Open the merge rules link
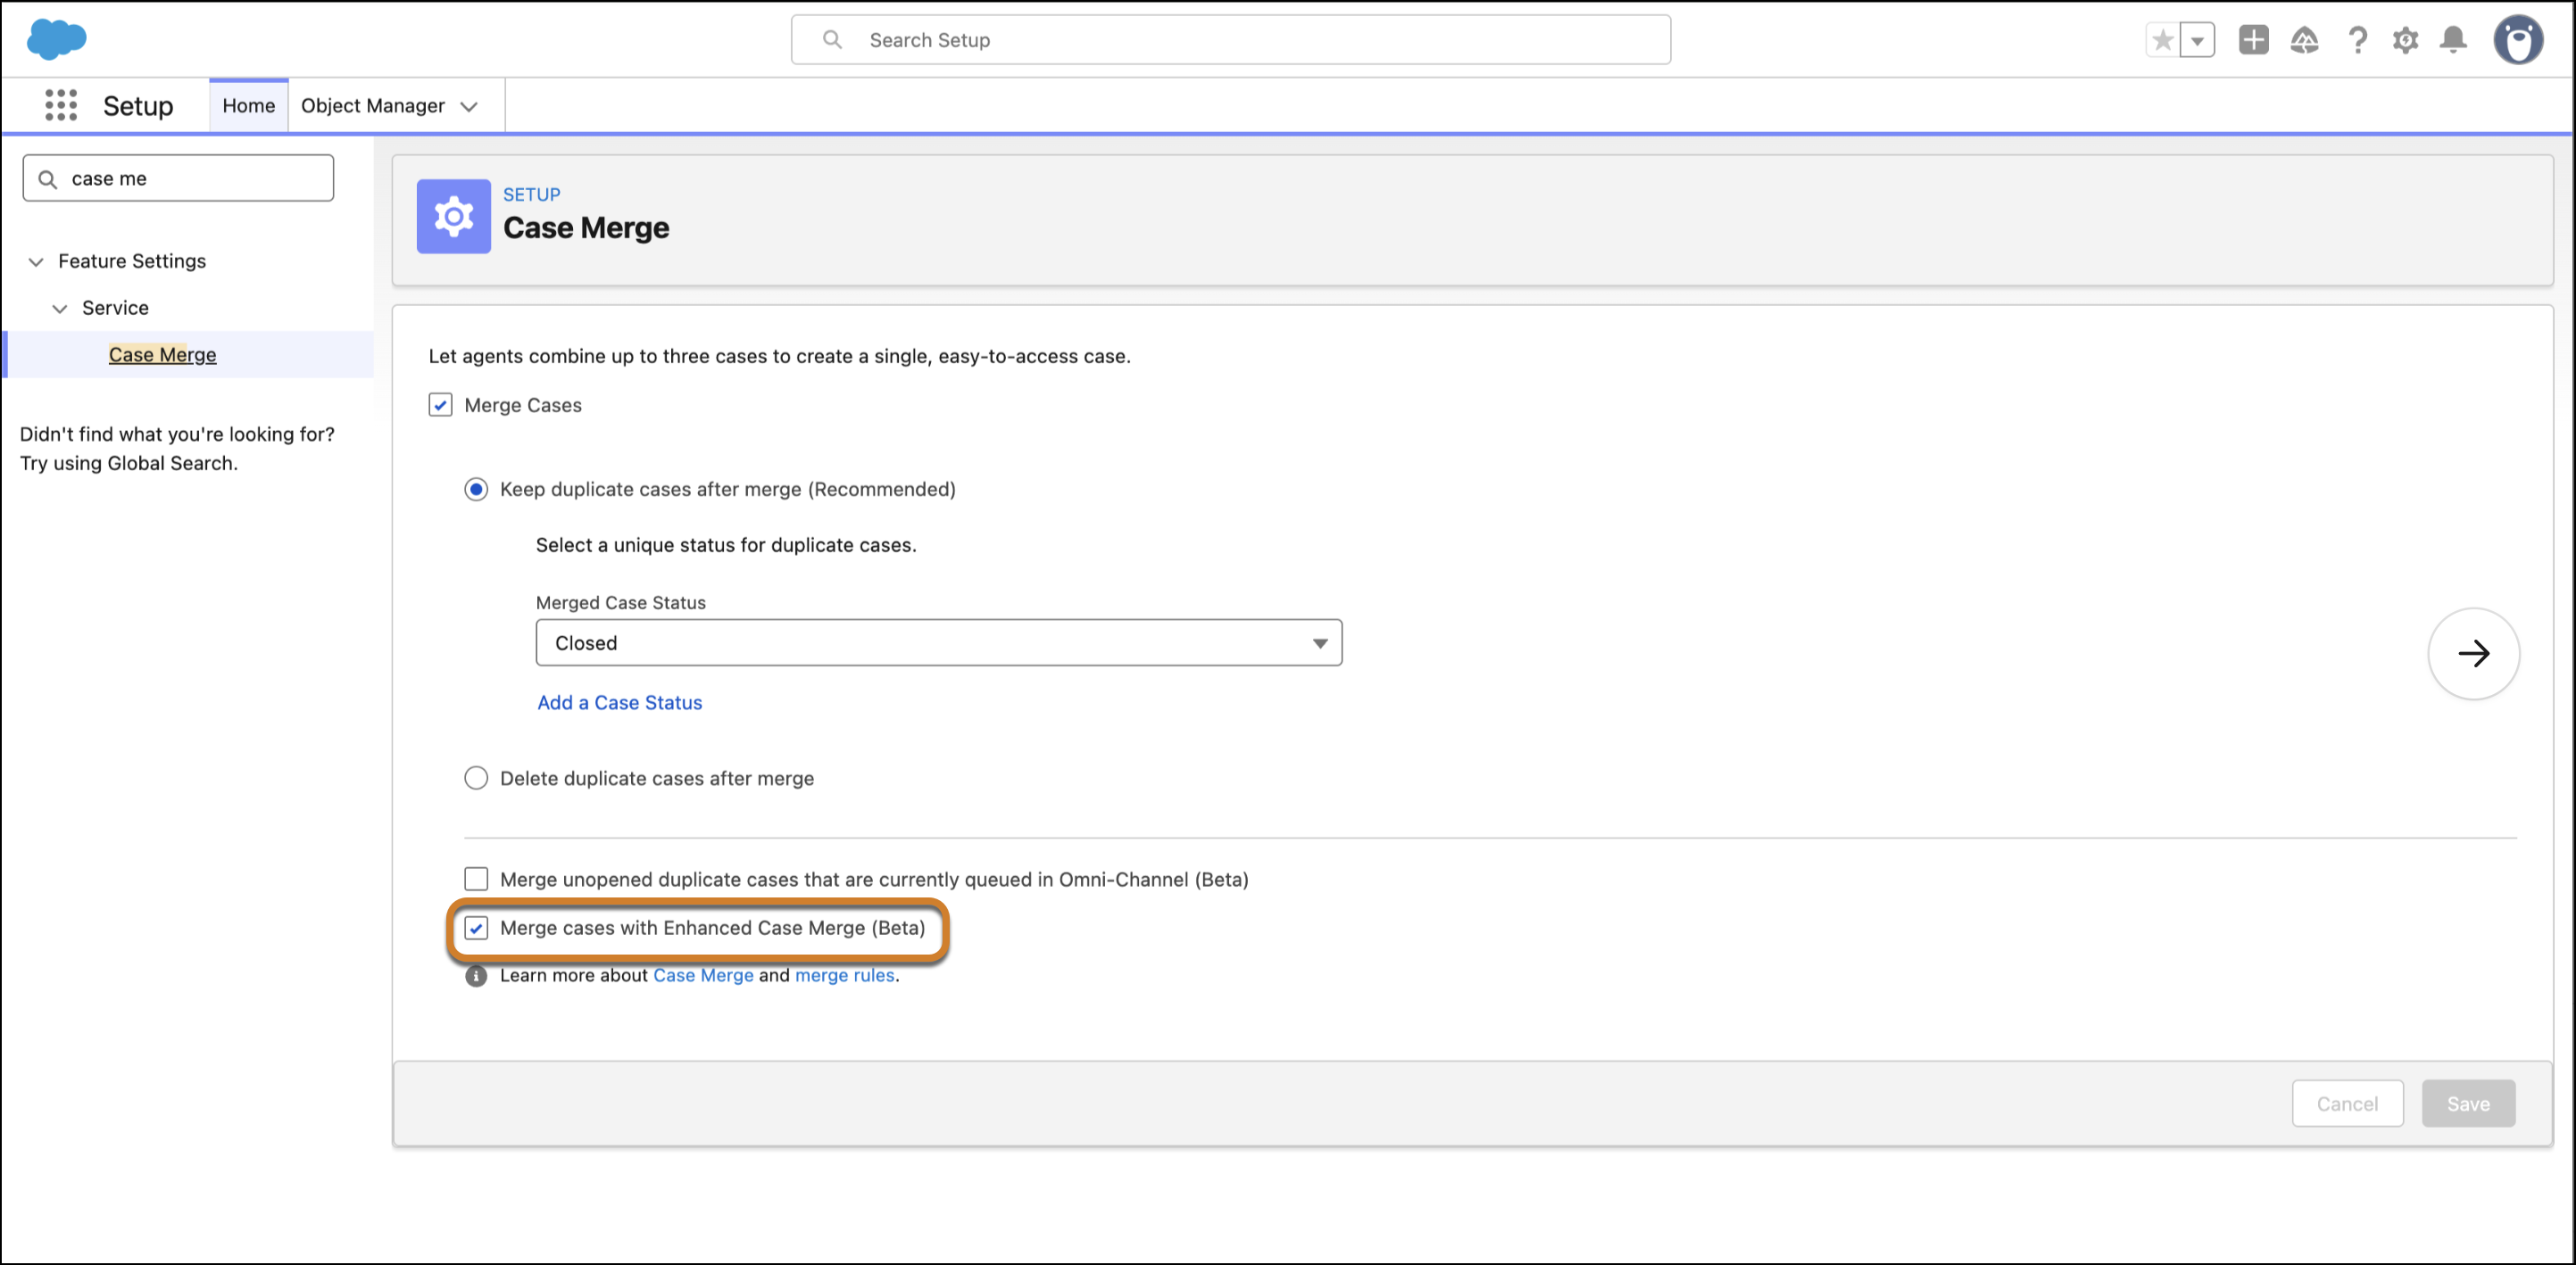 click(x=845, y=975)
